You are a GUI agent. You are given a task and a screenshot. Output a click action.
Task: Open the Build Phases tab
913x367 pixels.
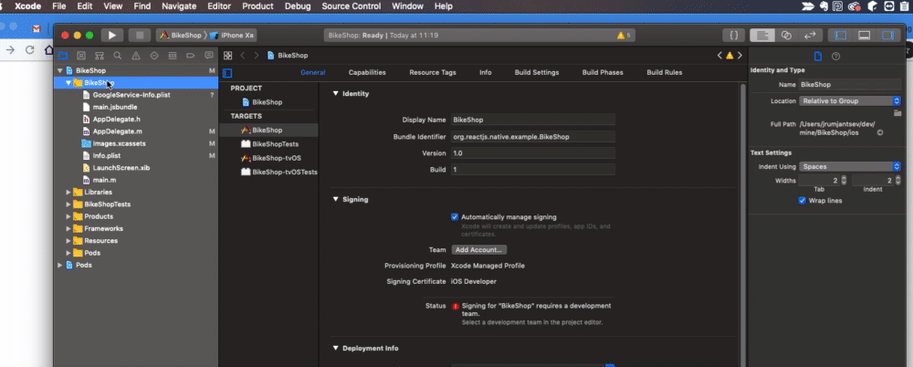click(x=603, y=73)
